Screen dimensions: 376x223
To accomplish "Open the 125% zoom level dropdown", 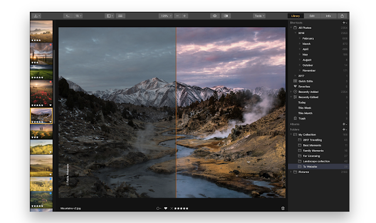I will (166, 16).
